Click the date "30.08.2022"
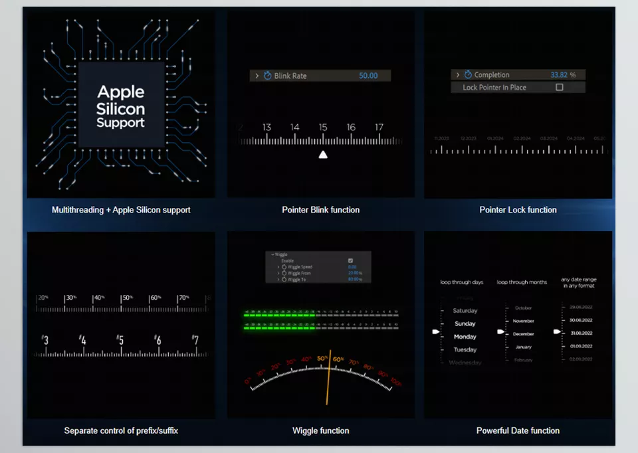This screenshot has width=638, height=453. 581,320
